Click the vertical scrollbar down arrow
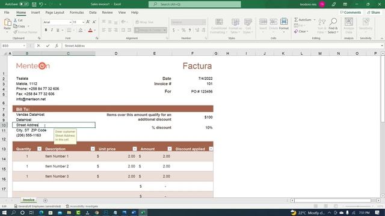 click(x=383, y=196)
